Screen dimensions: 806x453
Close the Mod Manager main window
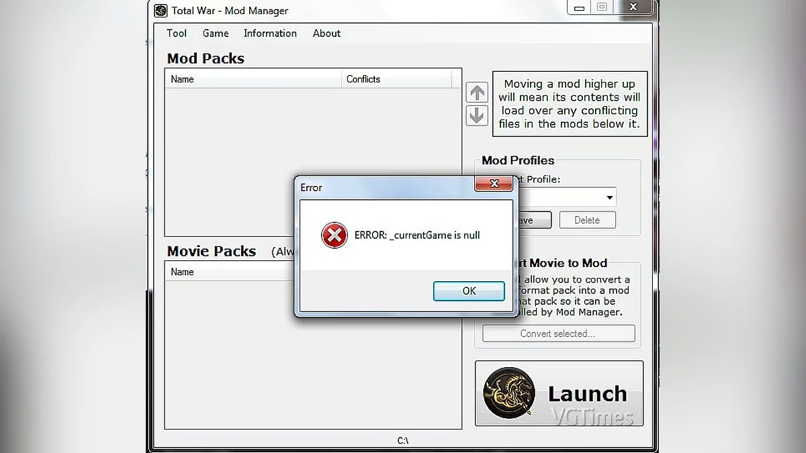(x=632, y=7)
